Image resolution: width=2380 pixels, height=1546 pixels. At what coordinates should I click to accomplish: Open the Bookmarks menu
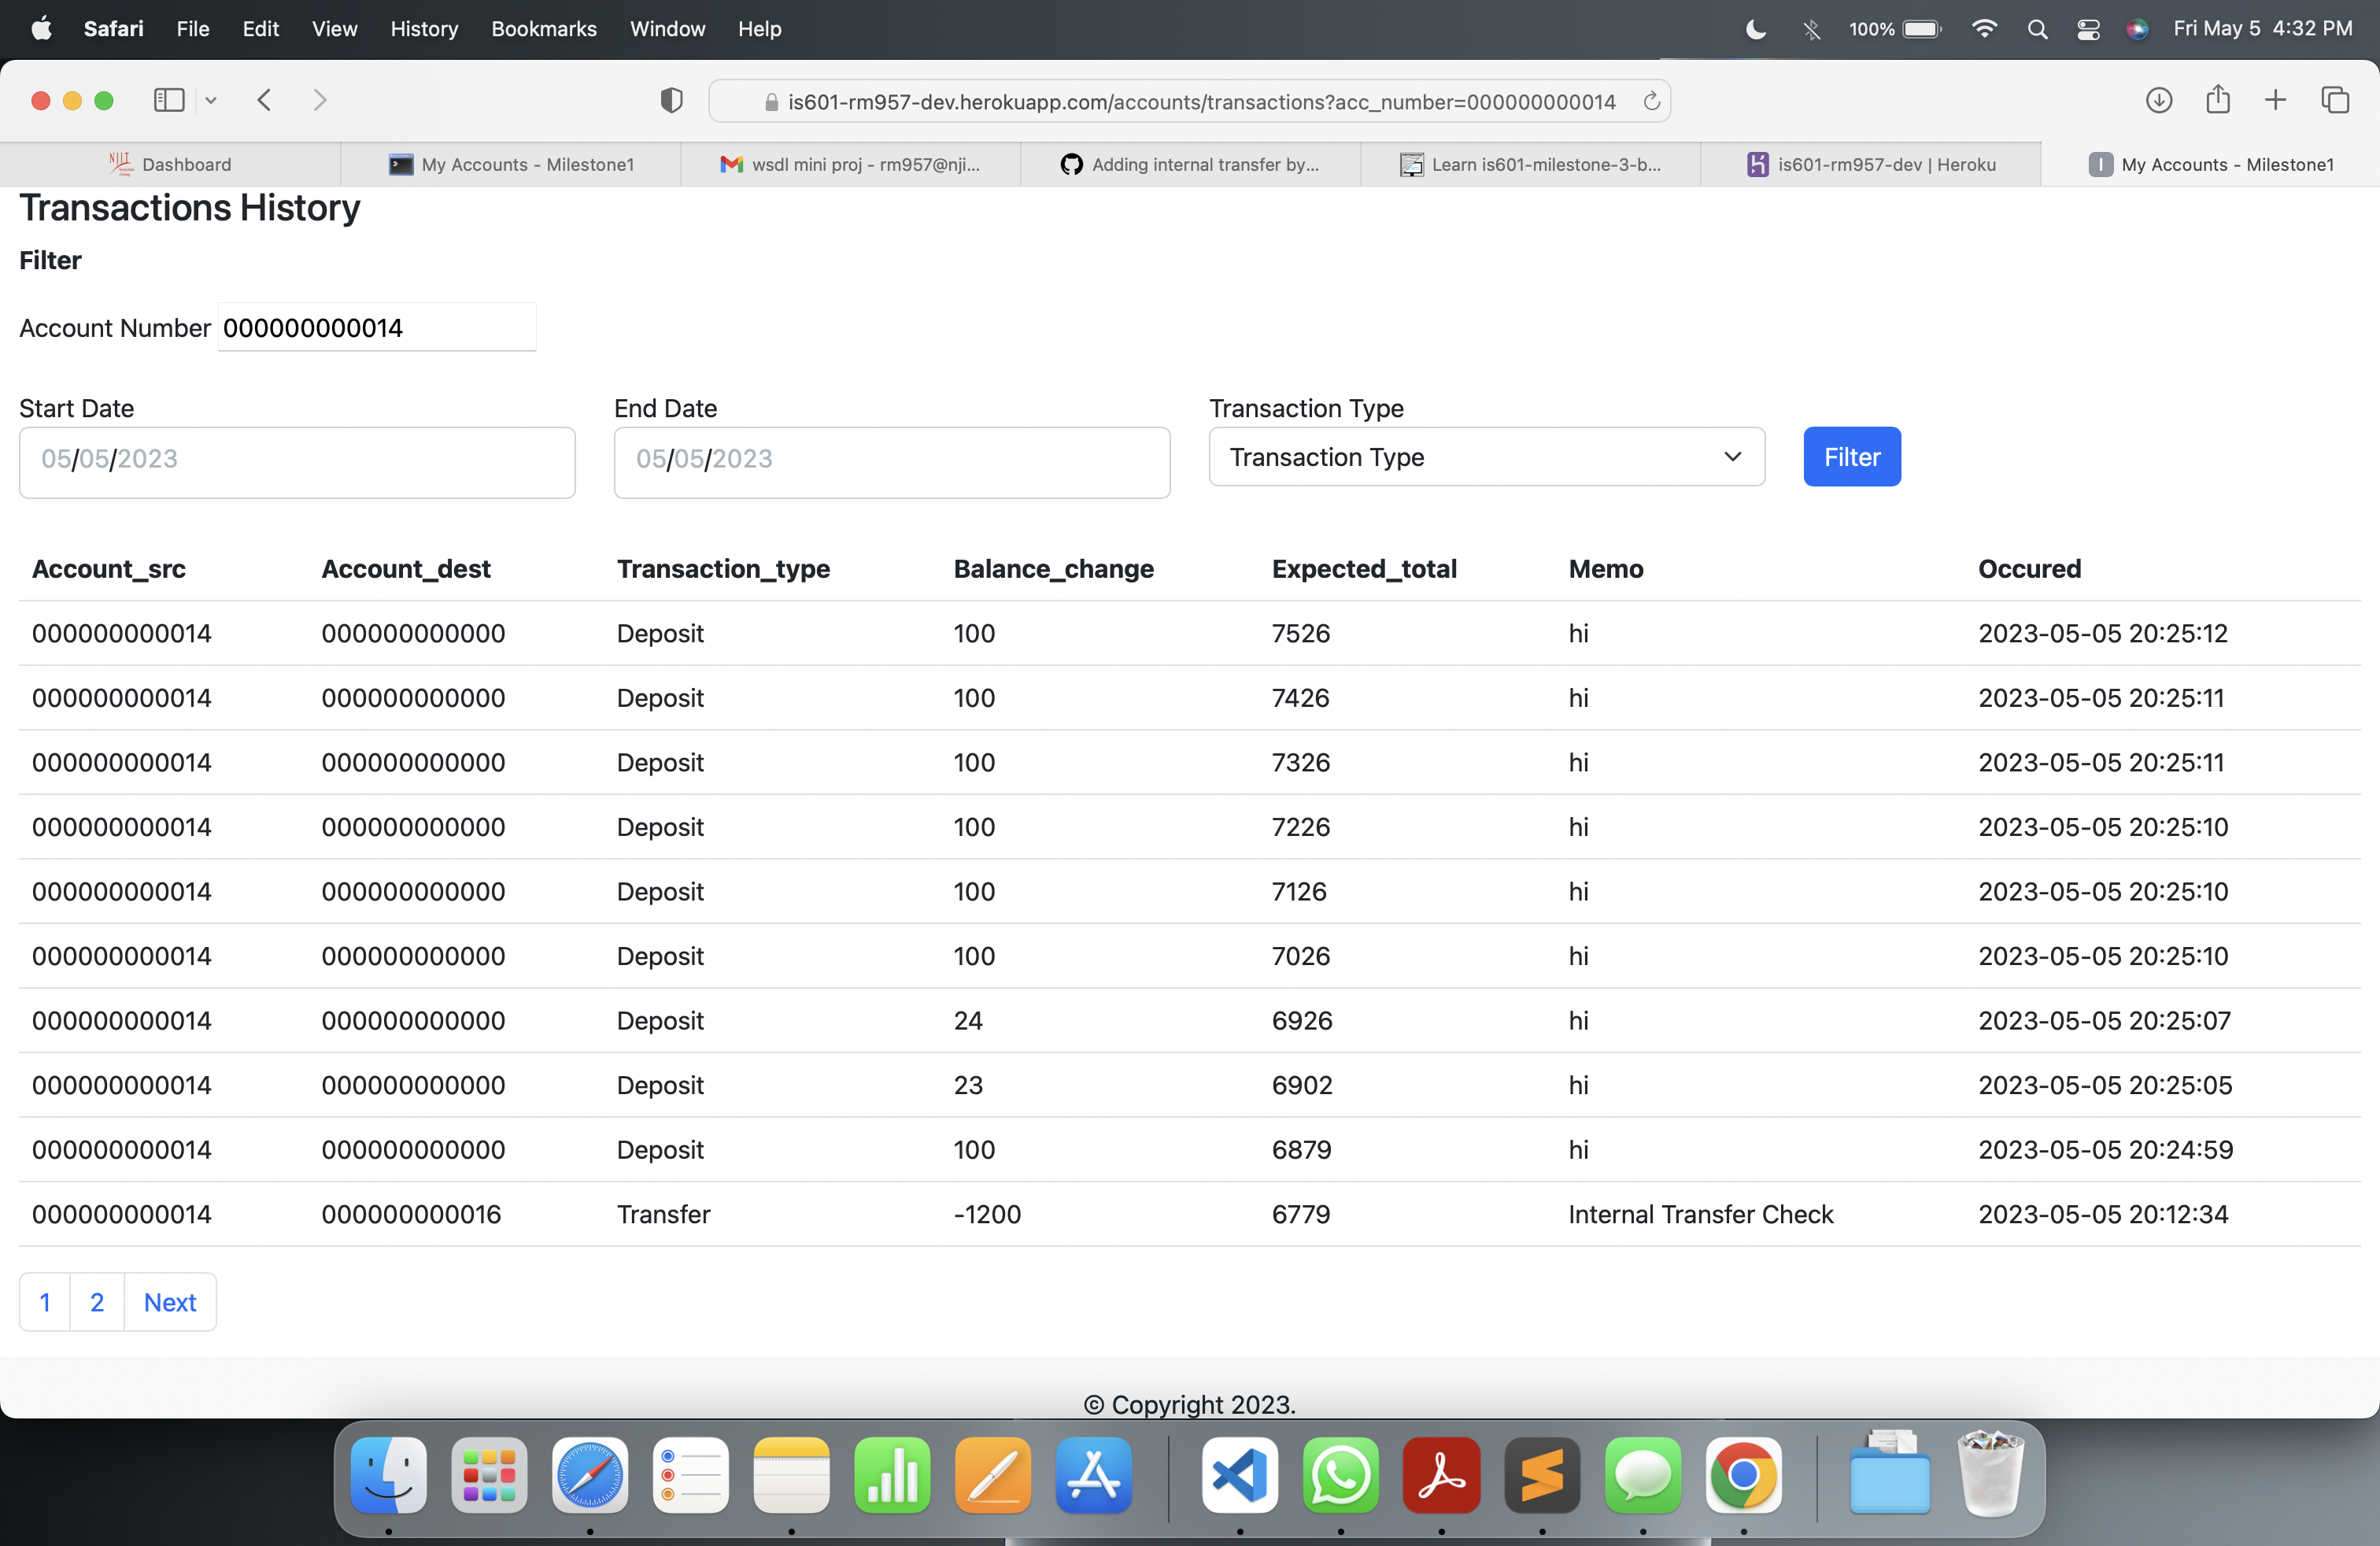click(x=543, y=29)
